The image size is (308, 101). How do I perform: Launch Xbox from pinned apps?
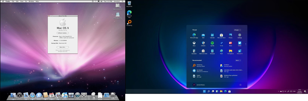click(x=194, y=44)
